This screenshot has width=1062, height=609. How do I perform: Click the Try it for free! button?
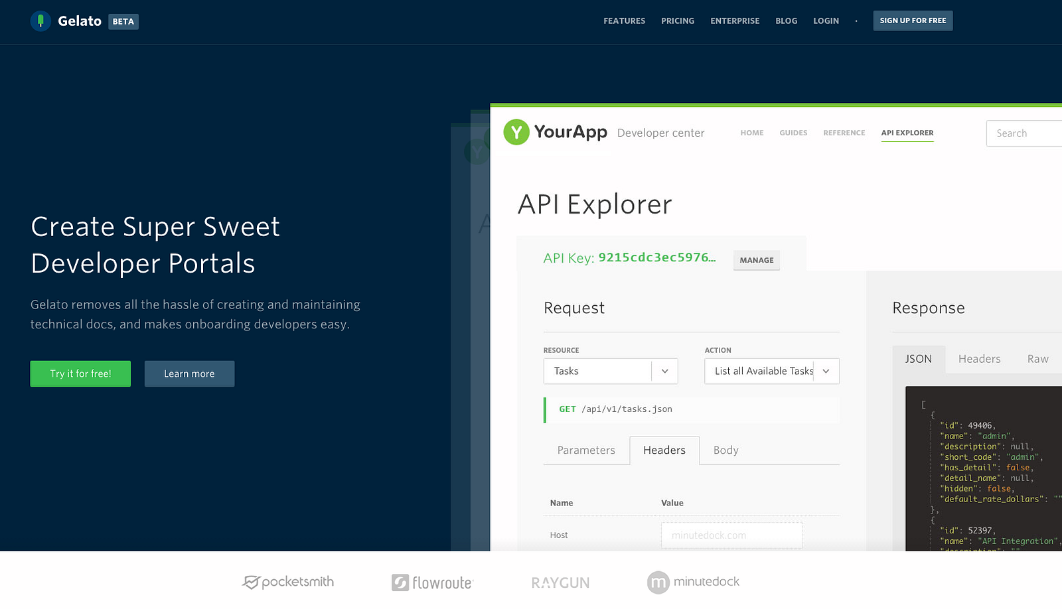(x=80, y=373)
